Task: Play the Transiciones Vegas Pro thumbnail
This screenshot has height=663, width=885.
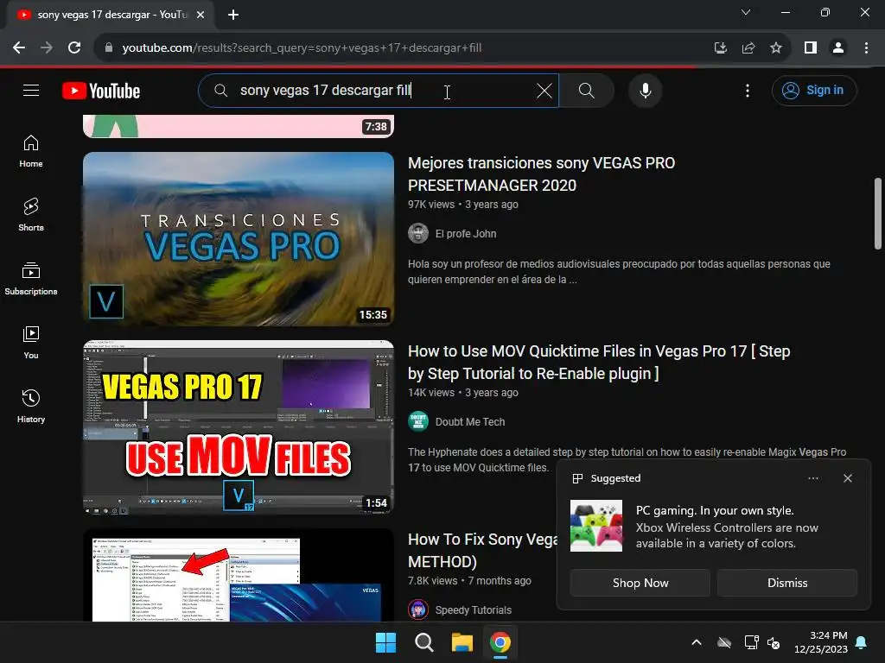Action: point(239,239)
